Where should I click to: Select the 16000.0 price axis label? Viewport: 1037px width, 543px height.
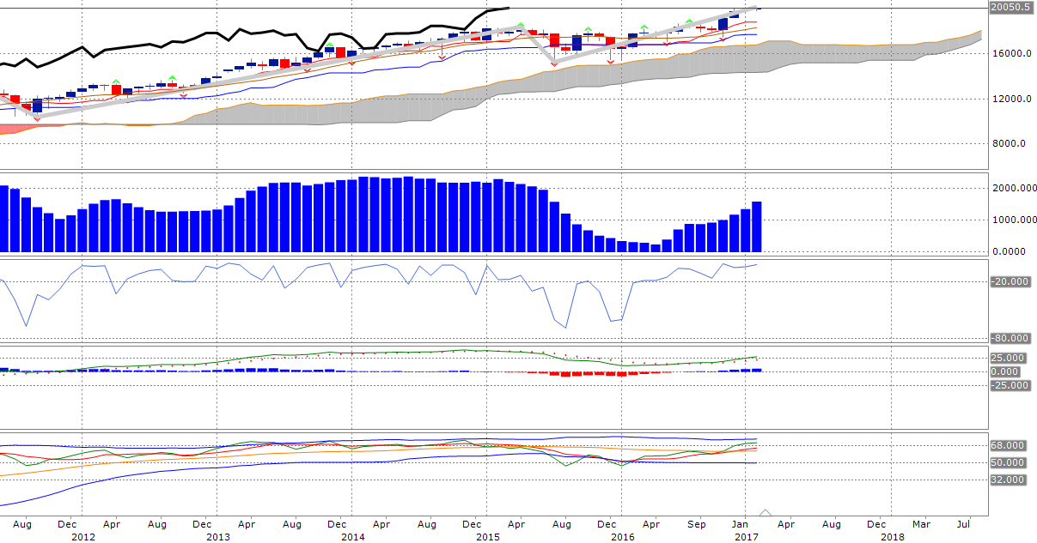coord(1010,53)
